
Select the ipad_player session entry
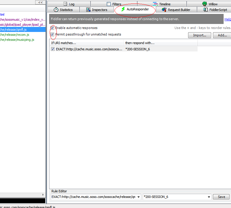23,25
